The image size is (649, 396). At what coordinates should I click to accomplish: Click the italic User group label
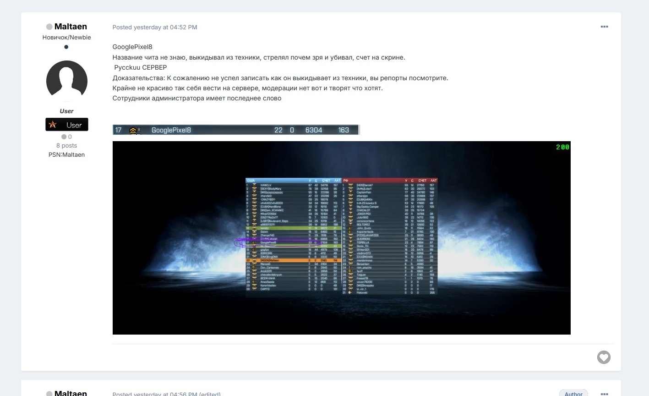click(66, 111)
